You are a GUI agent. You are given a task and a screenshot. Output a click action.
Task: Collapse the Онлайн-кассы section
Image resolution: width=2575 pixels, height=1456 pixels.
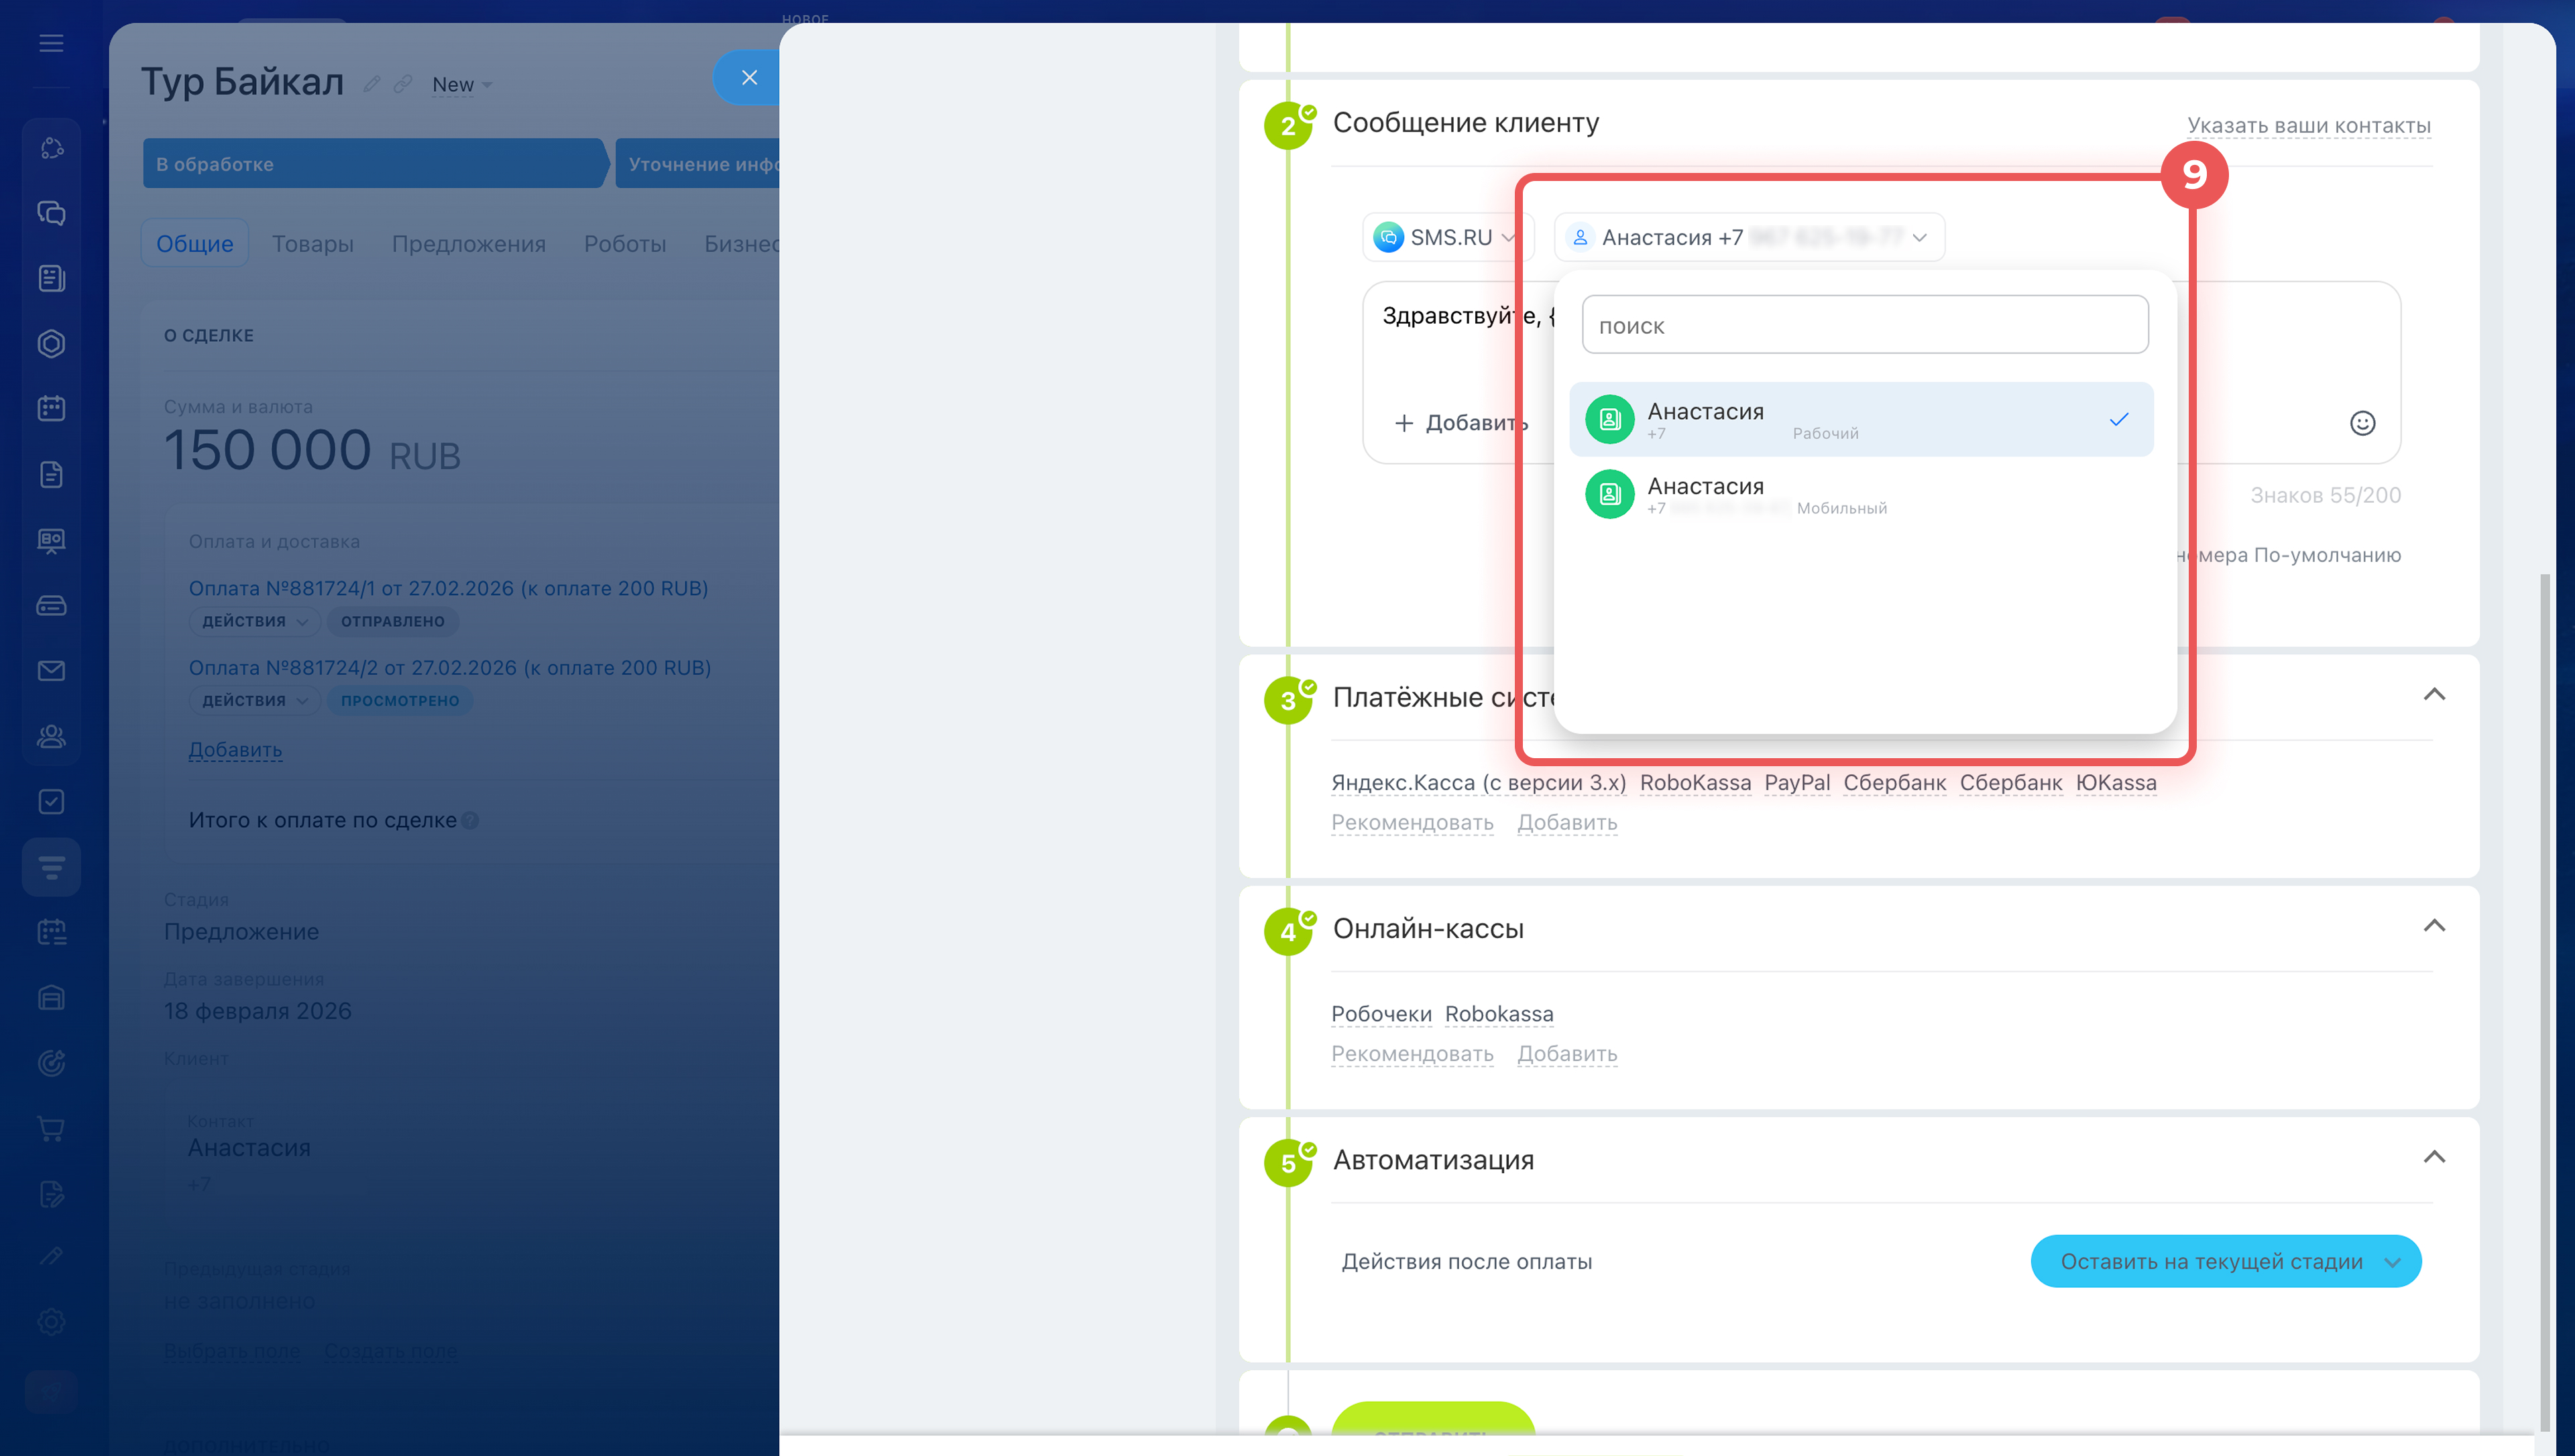pyautogui.click(x=2433, y=926)
